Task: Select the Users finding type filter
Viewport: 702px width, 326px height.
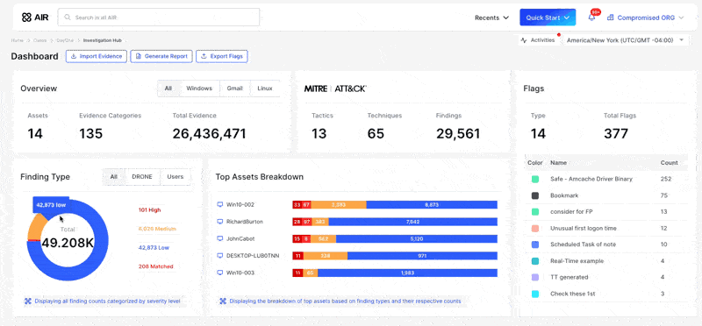Action: pyautogui.click(x=175, y=177)
